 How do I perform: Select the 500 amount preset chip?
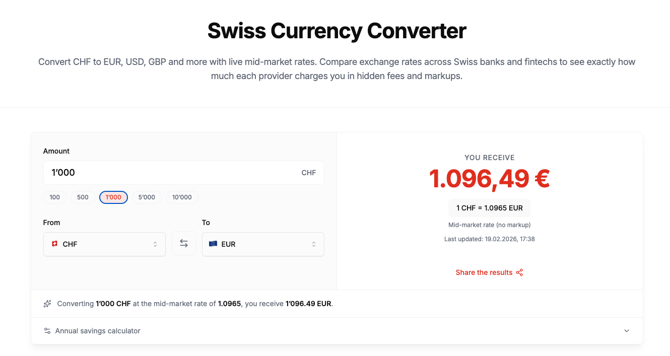click(82, 197)
